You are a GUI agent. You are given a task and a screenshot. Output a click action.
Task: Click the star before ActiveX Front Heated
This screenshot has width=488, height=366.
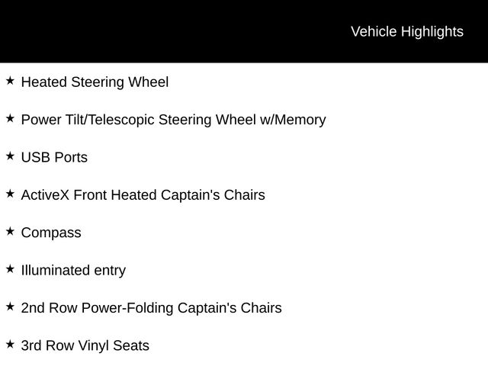[x=10, y=194]
